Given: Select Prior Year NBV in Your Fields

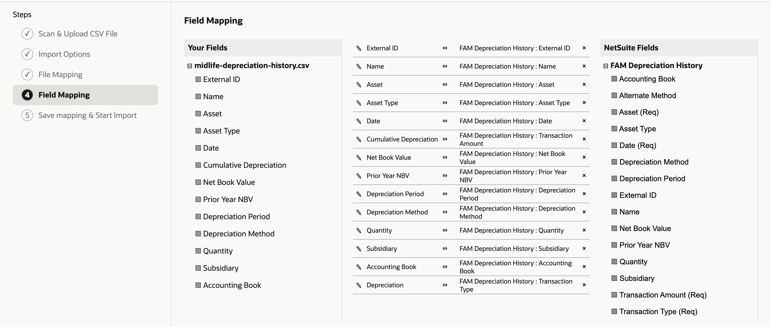Looking at the screenshot, I should click(x=228, y=199).
